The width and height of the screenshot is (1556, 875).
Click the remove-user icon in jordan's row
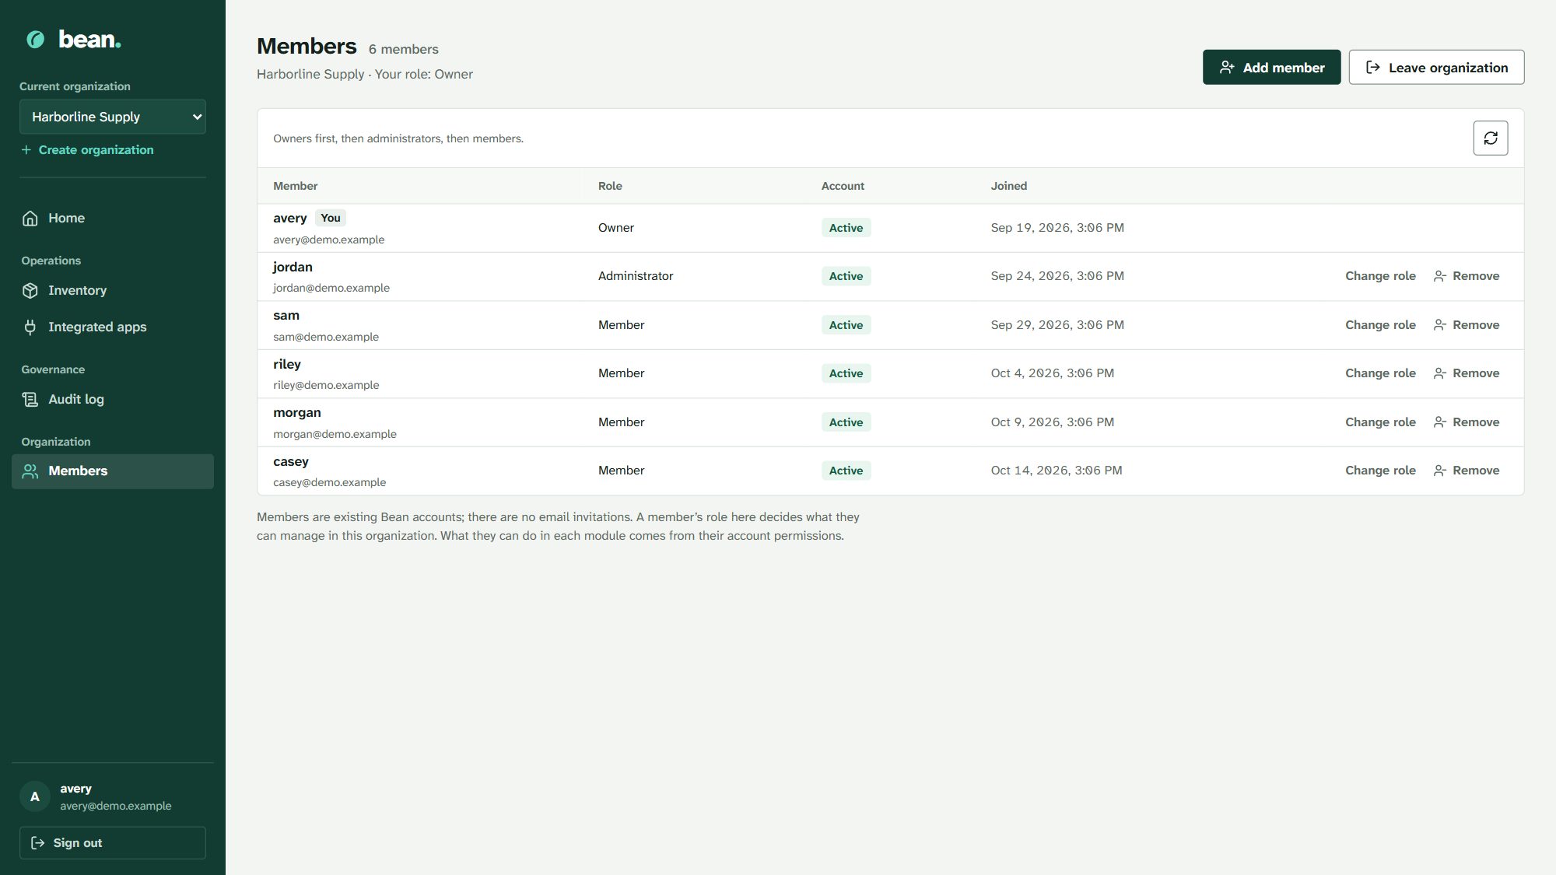point(1439,276)
